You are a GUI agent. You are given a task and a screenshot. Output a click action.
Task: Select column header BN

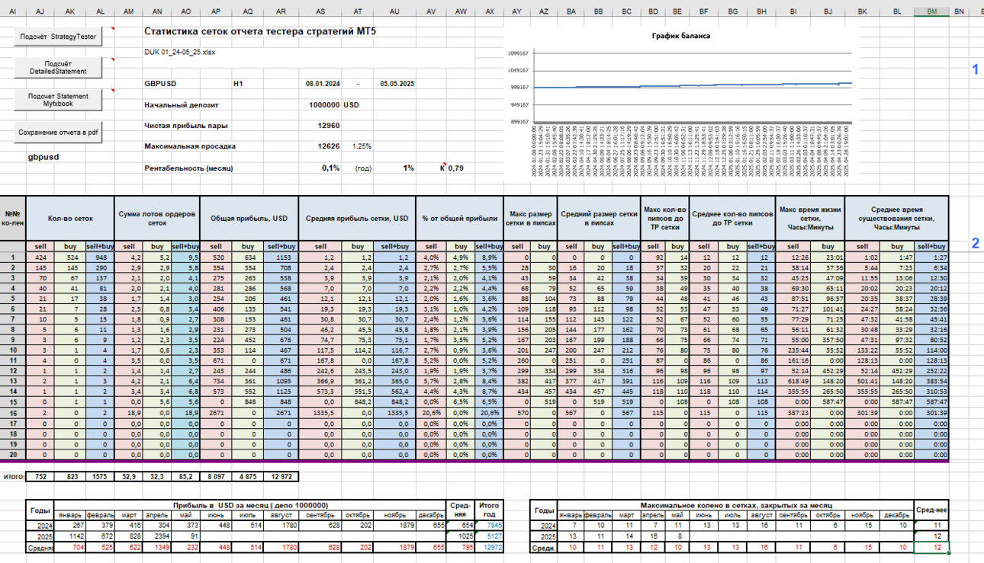click(x=959, y=11)
